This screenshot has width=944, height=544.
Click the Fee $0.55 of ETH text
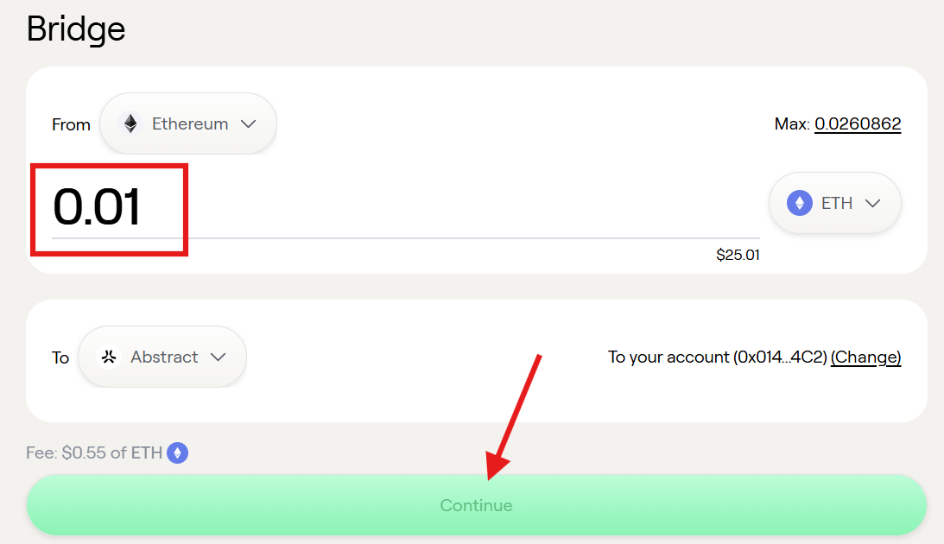point(94,452)
